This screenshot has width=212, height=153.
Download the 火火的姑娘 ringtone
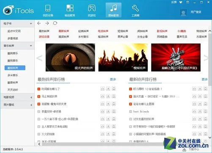108,134
